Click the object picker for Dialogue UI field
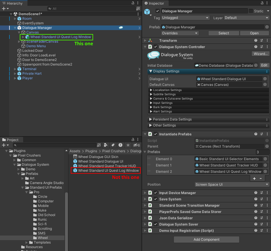271x251 pixels. (265, 79)
